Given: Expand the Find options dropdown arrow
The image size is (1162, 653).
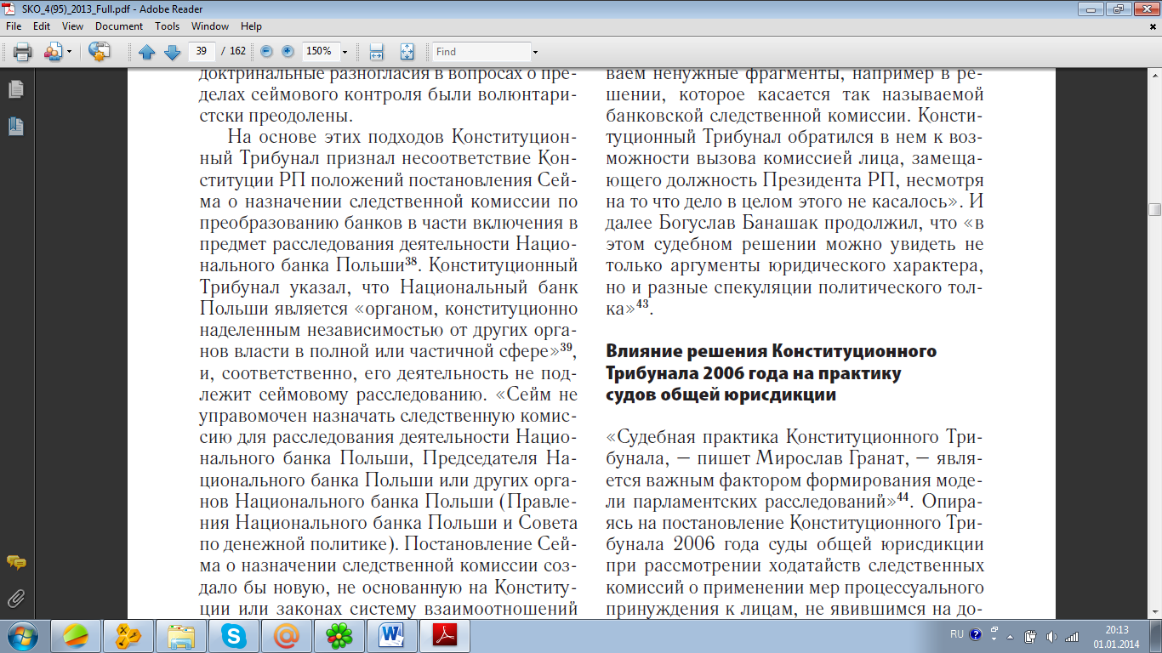Looking at the screenshot, I should pos(535,52).
